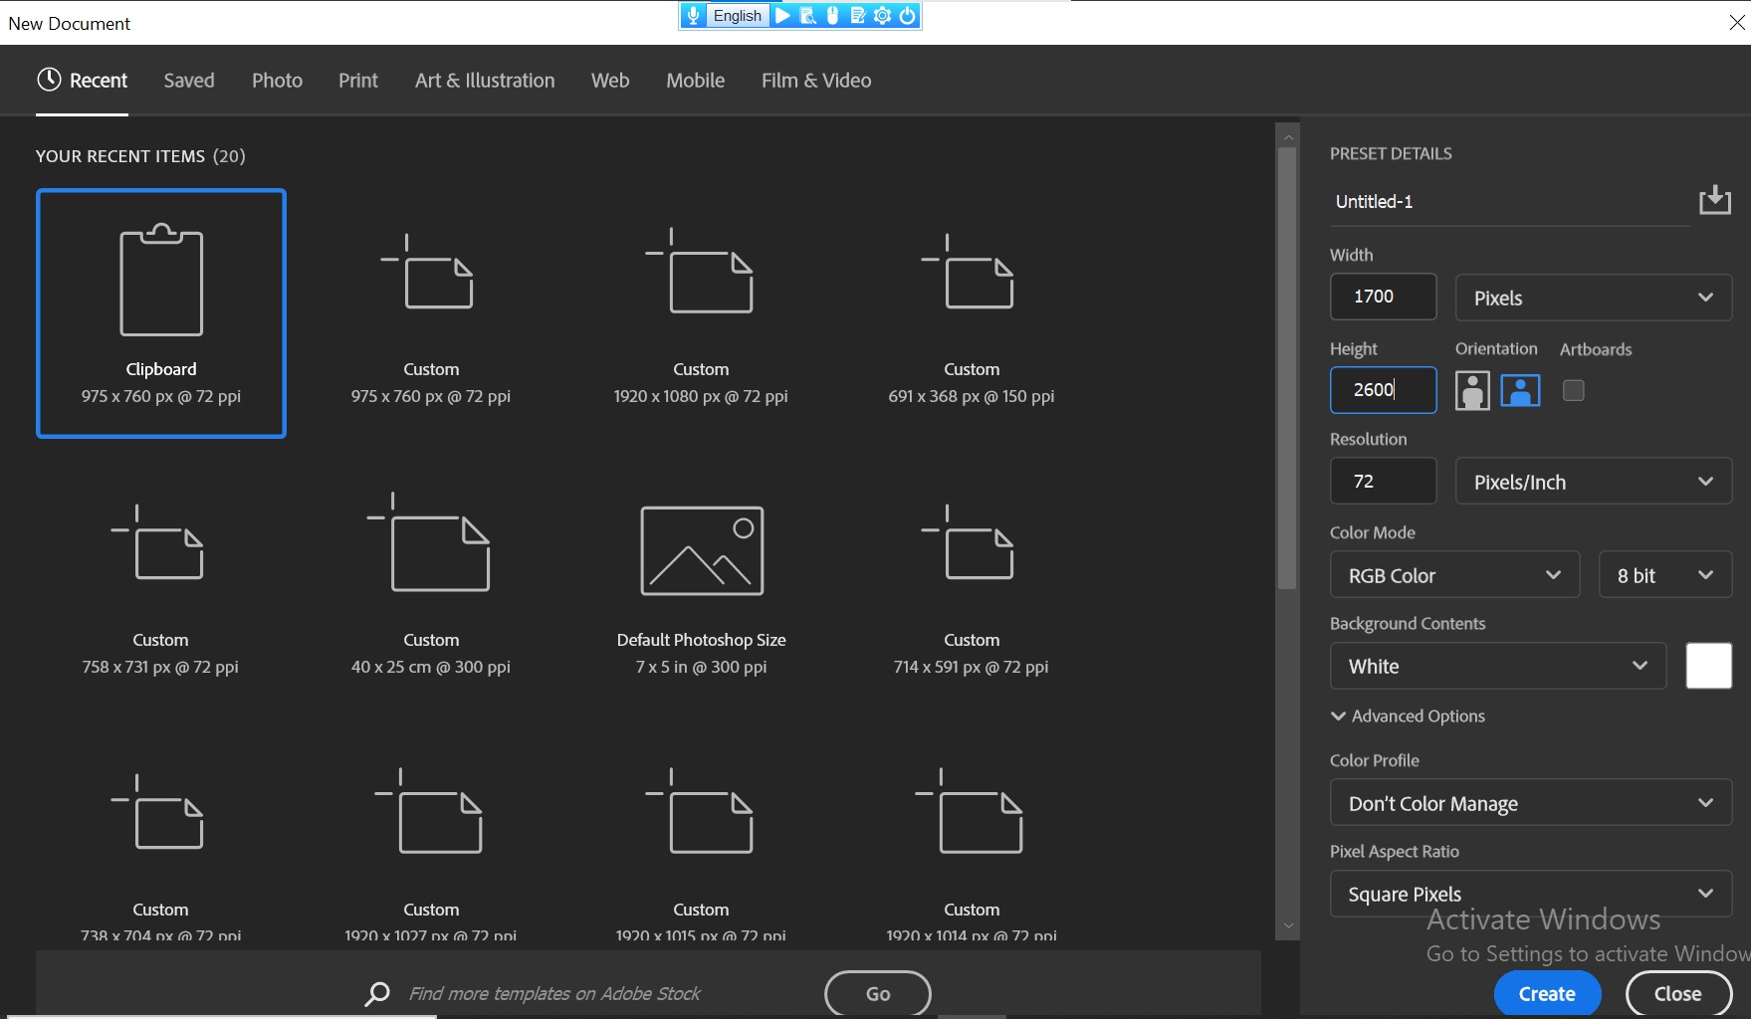
Task: Select landscape orientation
Action: pyautogui.click(x=1520, y=390)
